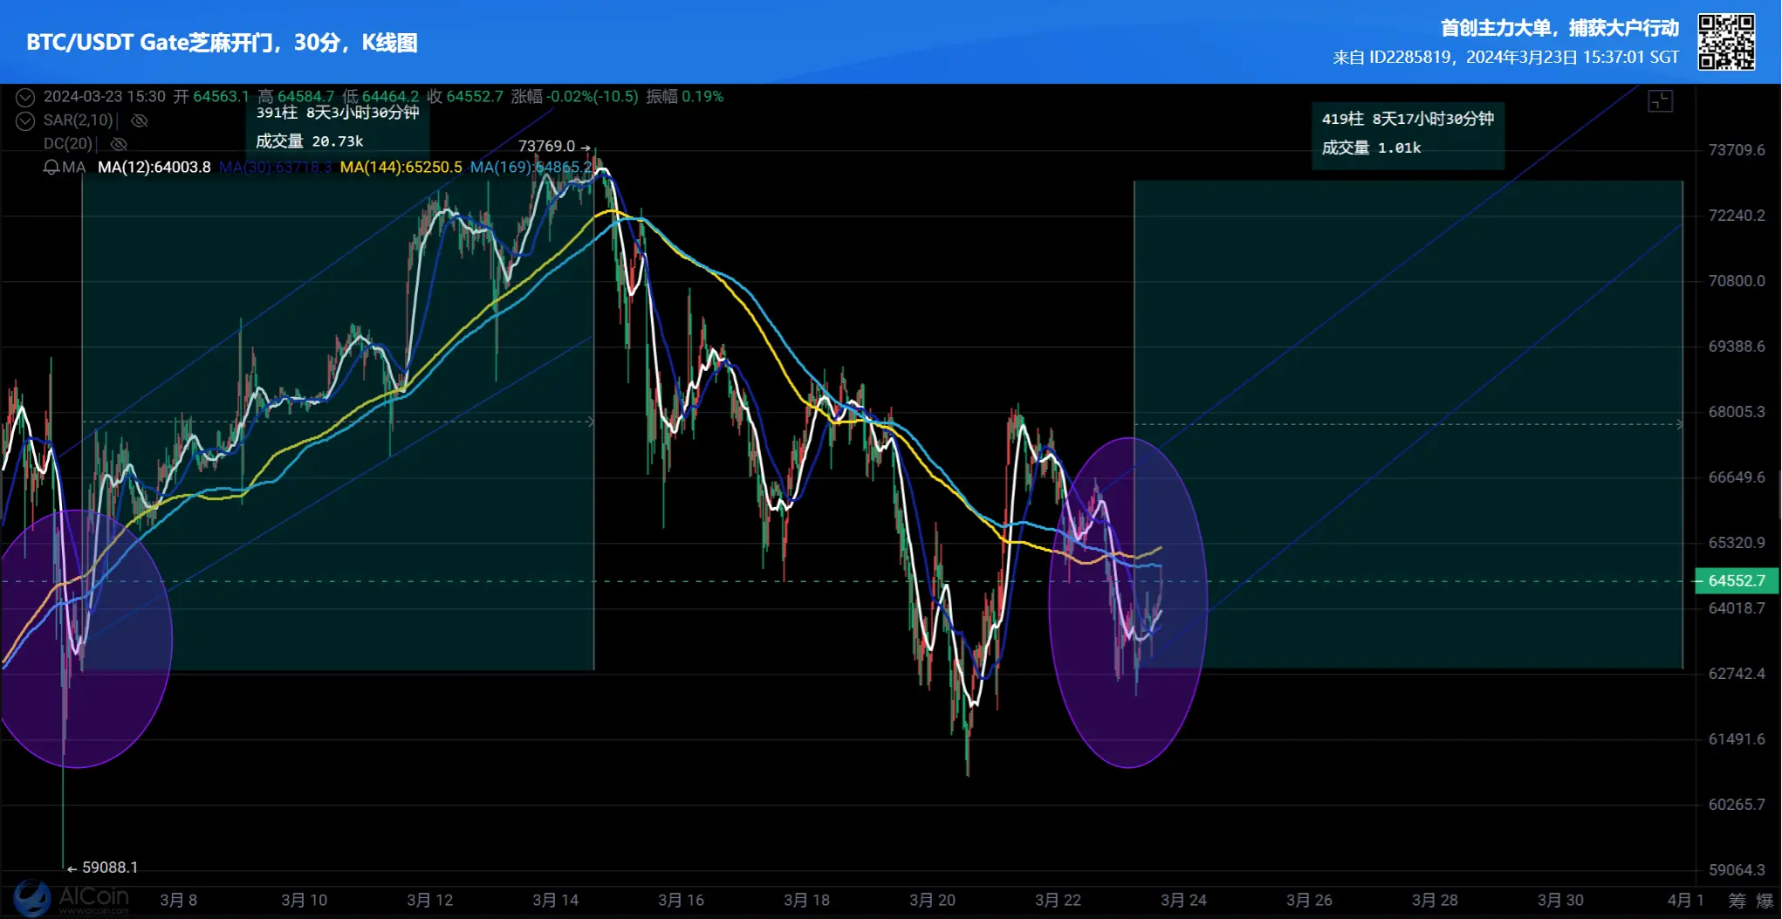The width and height of the screenshot is (1782, 919).
Task: Click the 筹 chip distribution button
Action: pos(1737,901)
